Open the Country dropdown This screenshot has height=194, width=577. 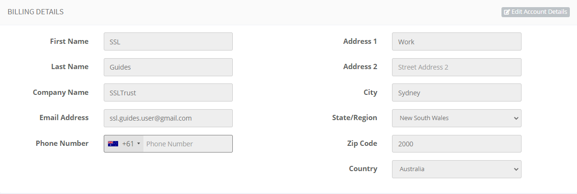tap(457, 169)
